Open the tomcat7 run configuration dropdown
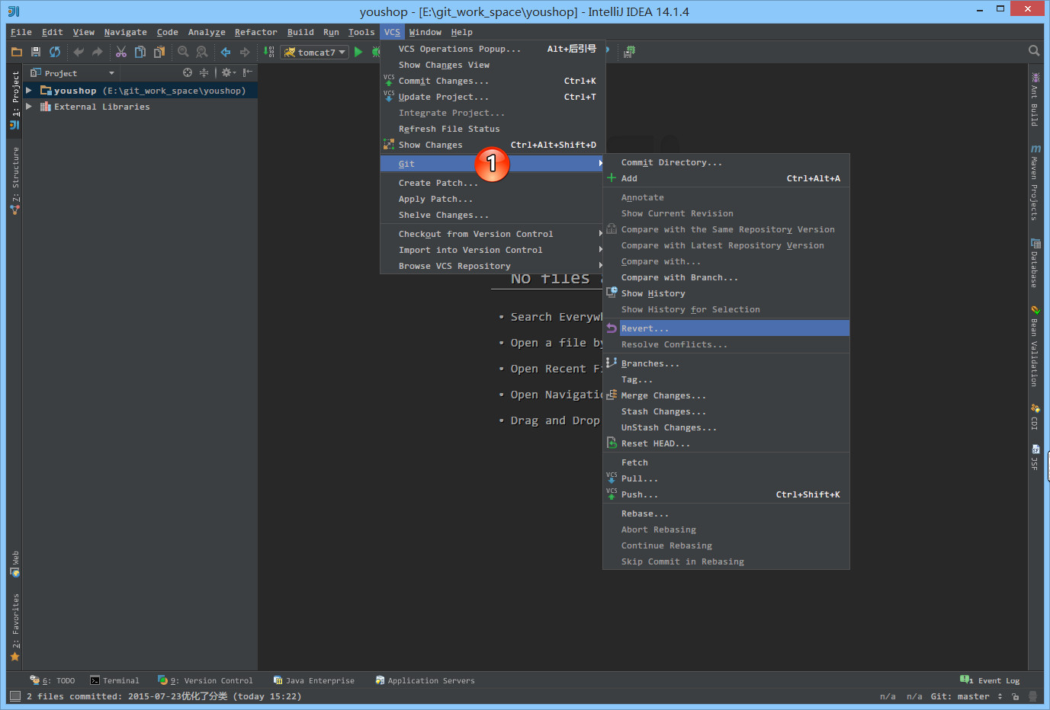This screenshot has width=1050, height=710. click(316, 52)
